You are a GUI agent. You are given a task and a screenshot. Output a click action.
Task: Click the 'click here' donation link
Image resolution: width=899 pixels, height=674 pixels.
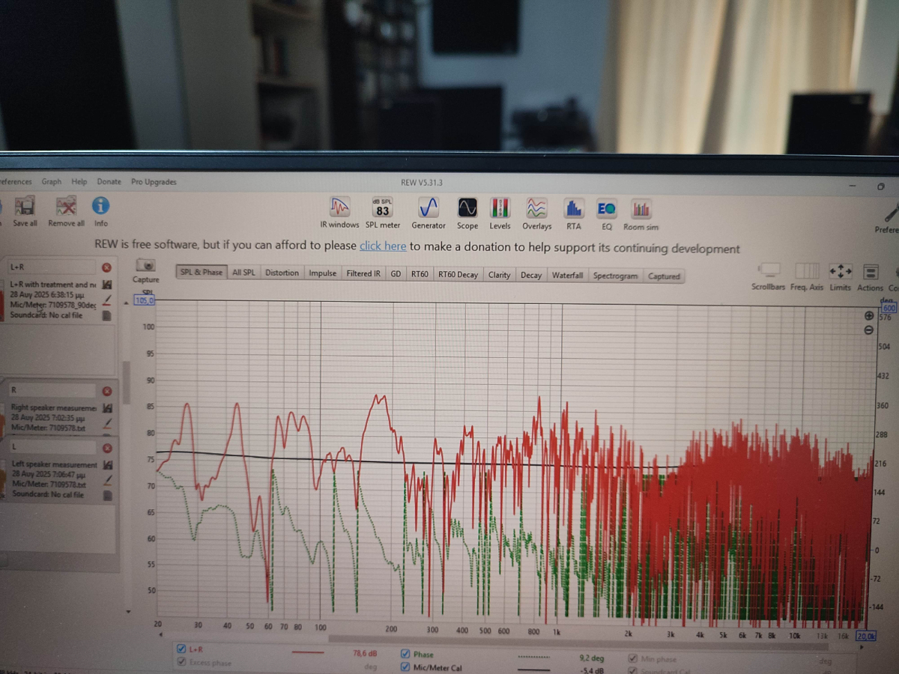point(383,246)
